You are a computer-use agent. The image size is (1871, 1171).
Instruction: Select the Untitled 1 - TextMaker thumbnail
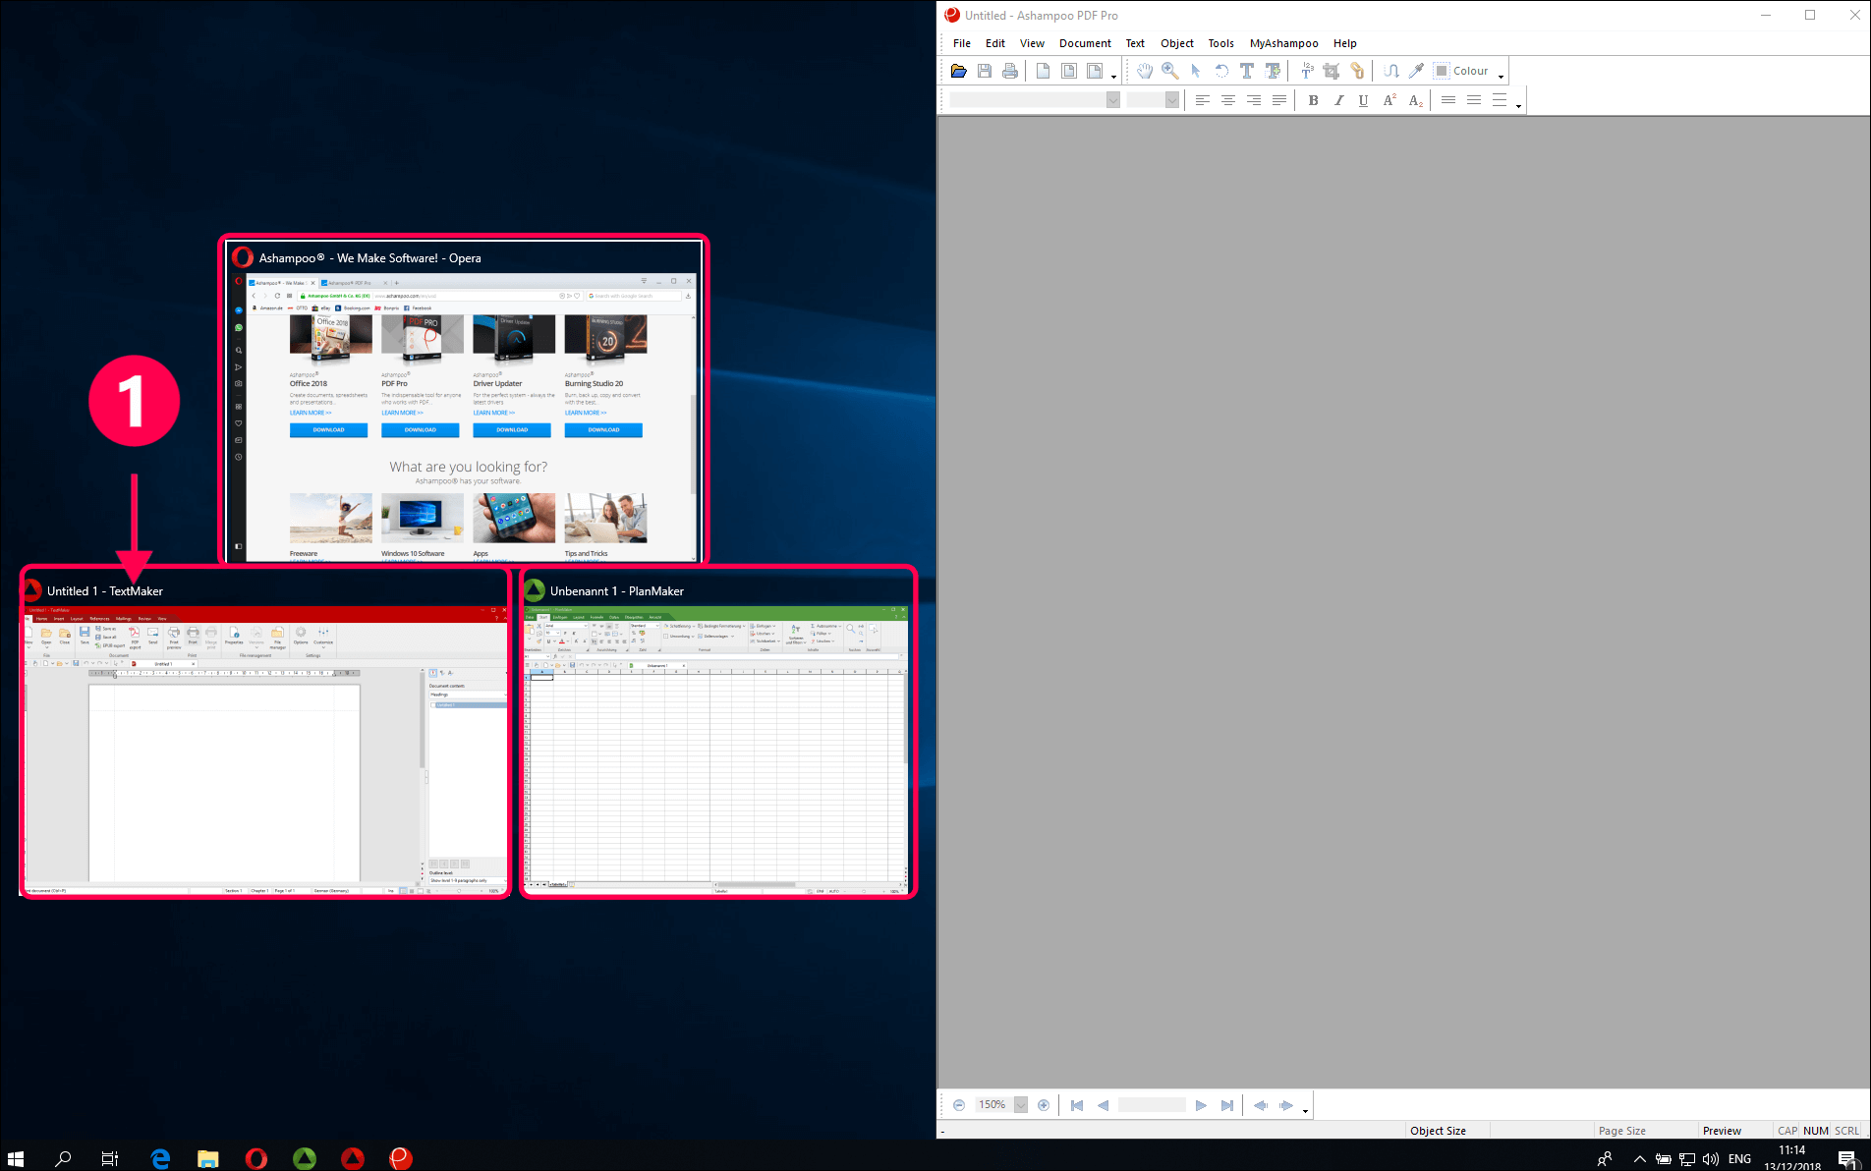[265, 732]
